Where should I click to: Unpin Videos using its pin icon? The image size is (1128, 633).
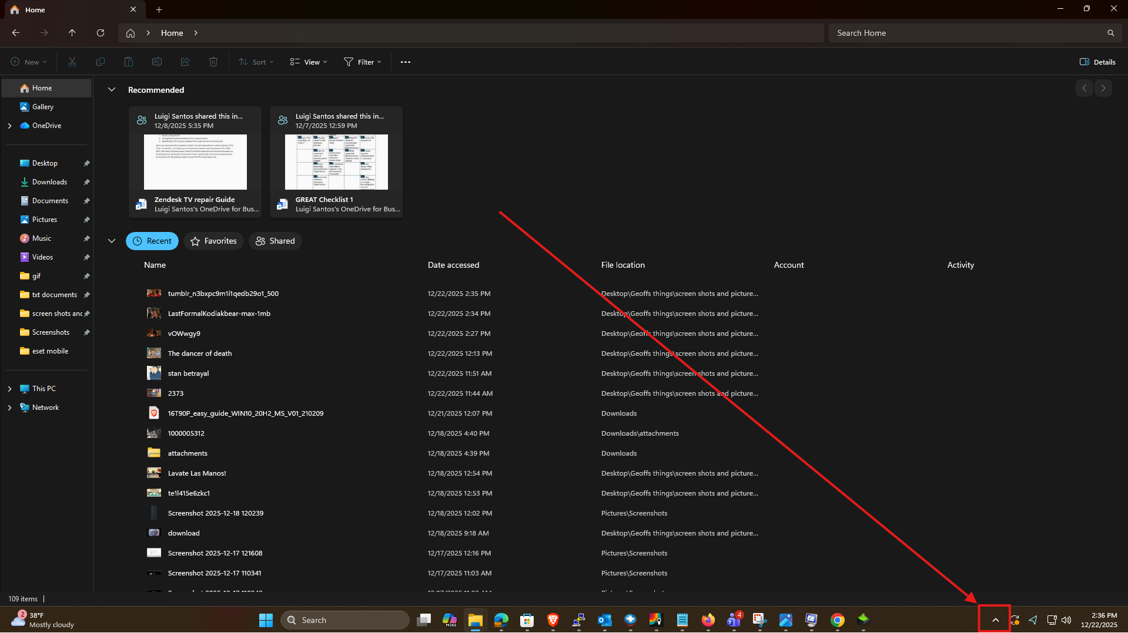coord(86,257)
